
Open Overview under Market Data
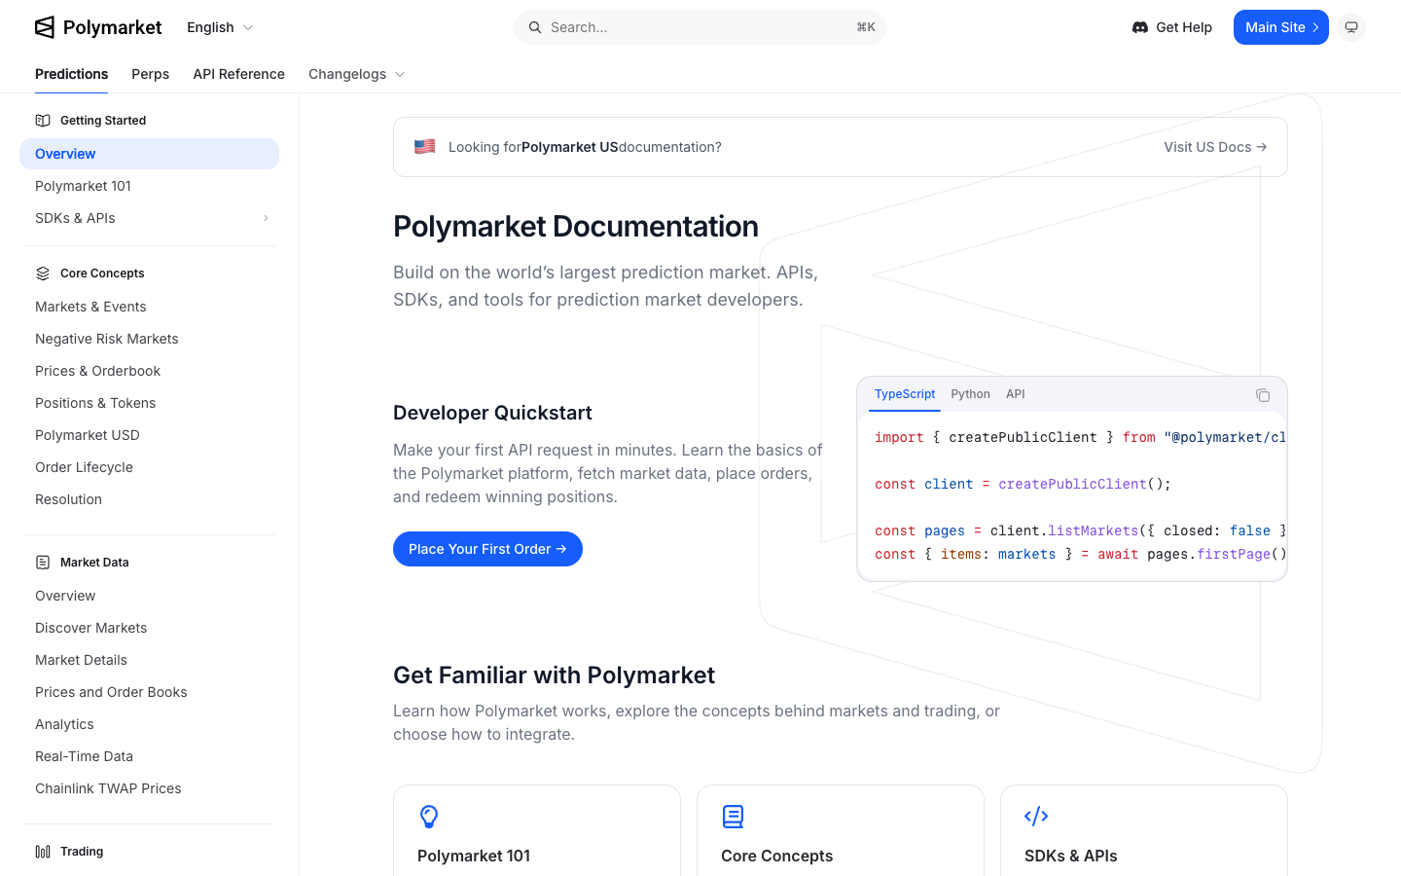coord(149,596)
